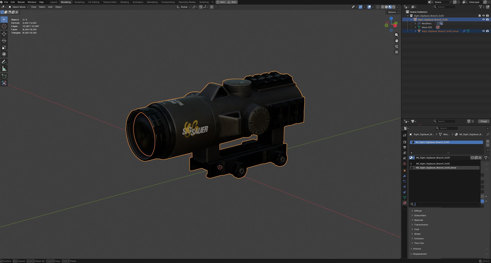Add a material slot with plus button
This screenshot has width=491, height=263.
click(x=487, y=141)
